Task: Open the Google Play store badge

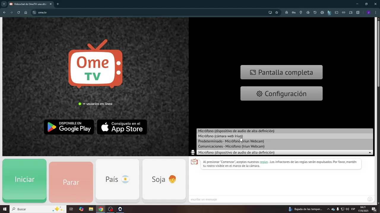Action: pyautogui.click(x=69, y=127)
